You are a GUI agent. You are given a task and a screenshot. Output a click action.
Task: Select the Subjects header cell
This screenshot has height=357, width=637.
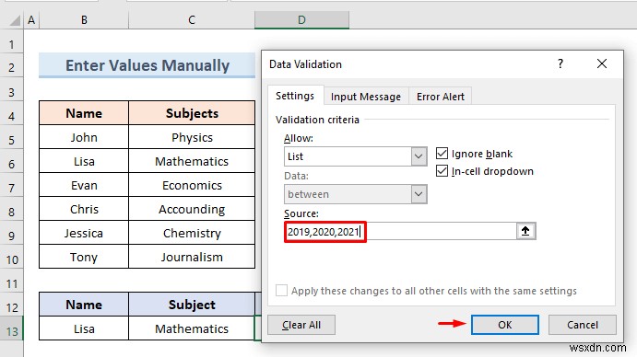click(192, 113)
